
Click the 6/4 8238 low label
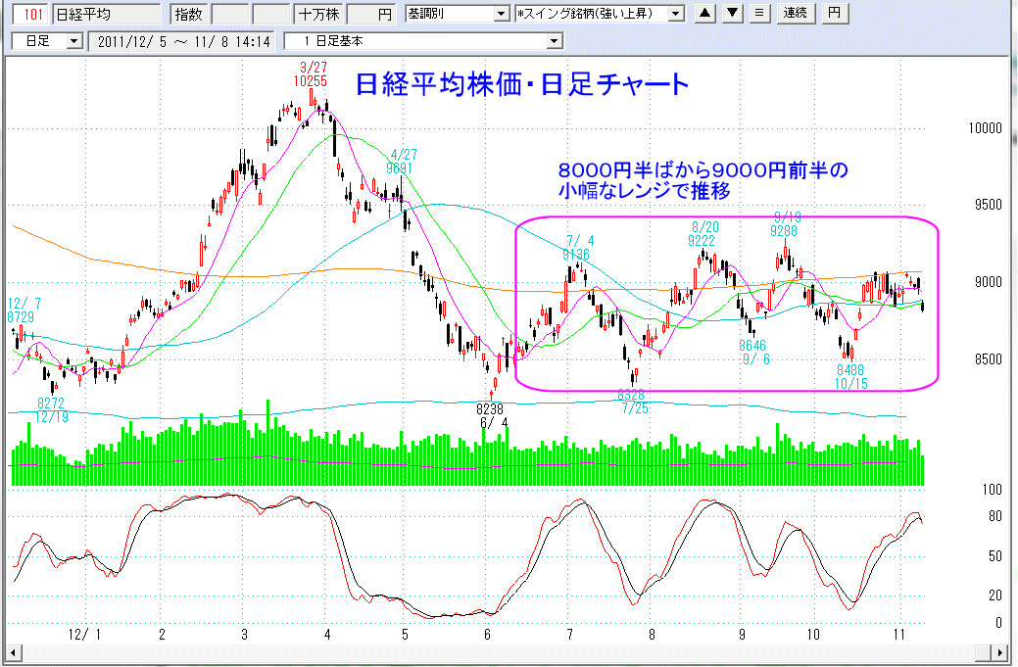(490, 415)
